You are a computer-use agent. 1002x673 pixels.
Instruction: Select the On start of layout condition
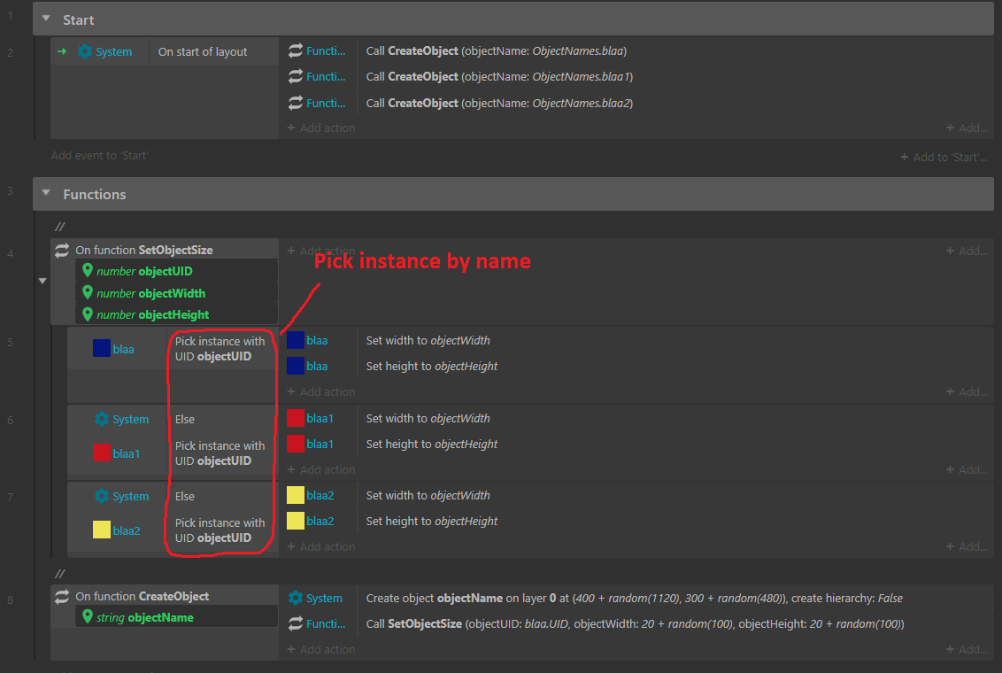[203, 51]
